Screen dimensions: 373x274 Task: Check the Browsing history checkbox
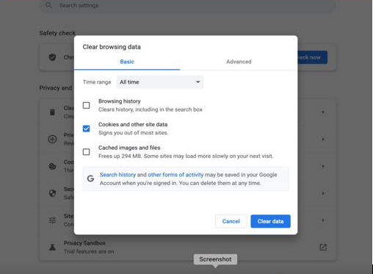(86, 106)
